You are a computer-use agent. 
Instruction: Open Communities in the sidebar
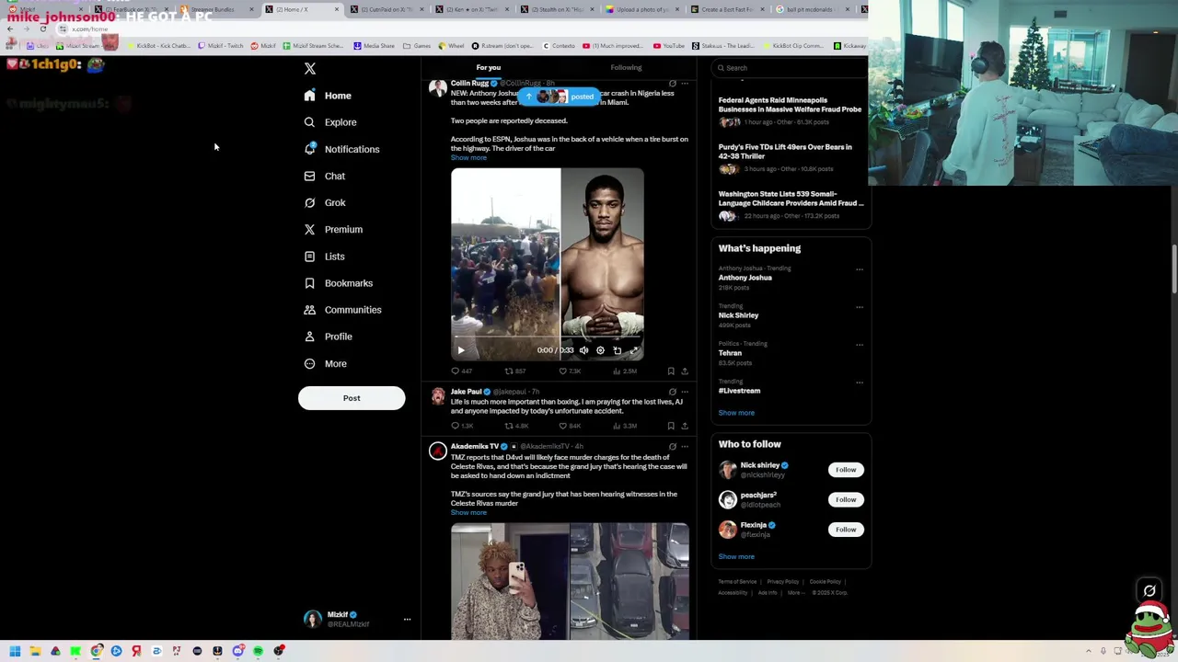click(x=342, y=310)
